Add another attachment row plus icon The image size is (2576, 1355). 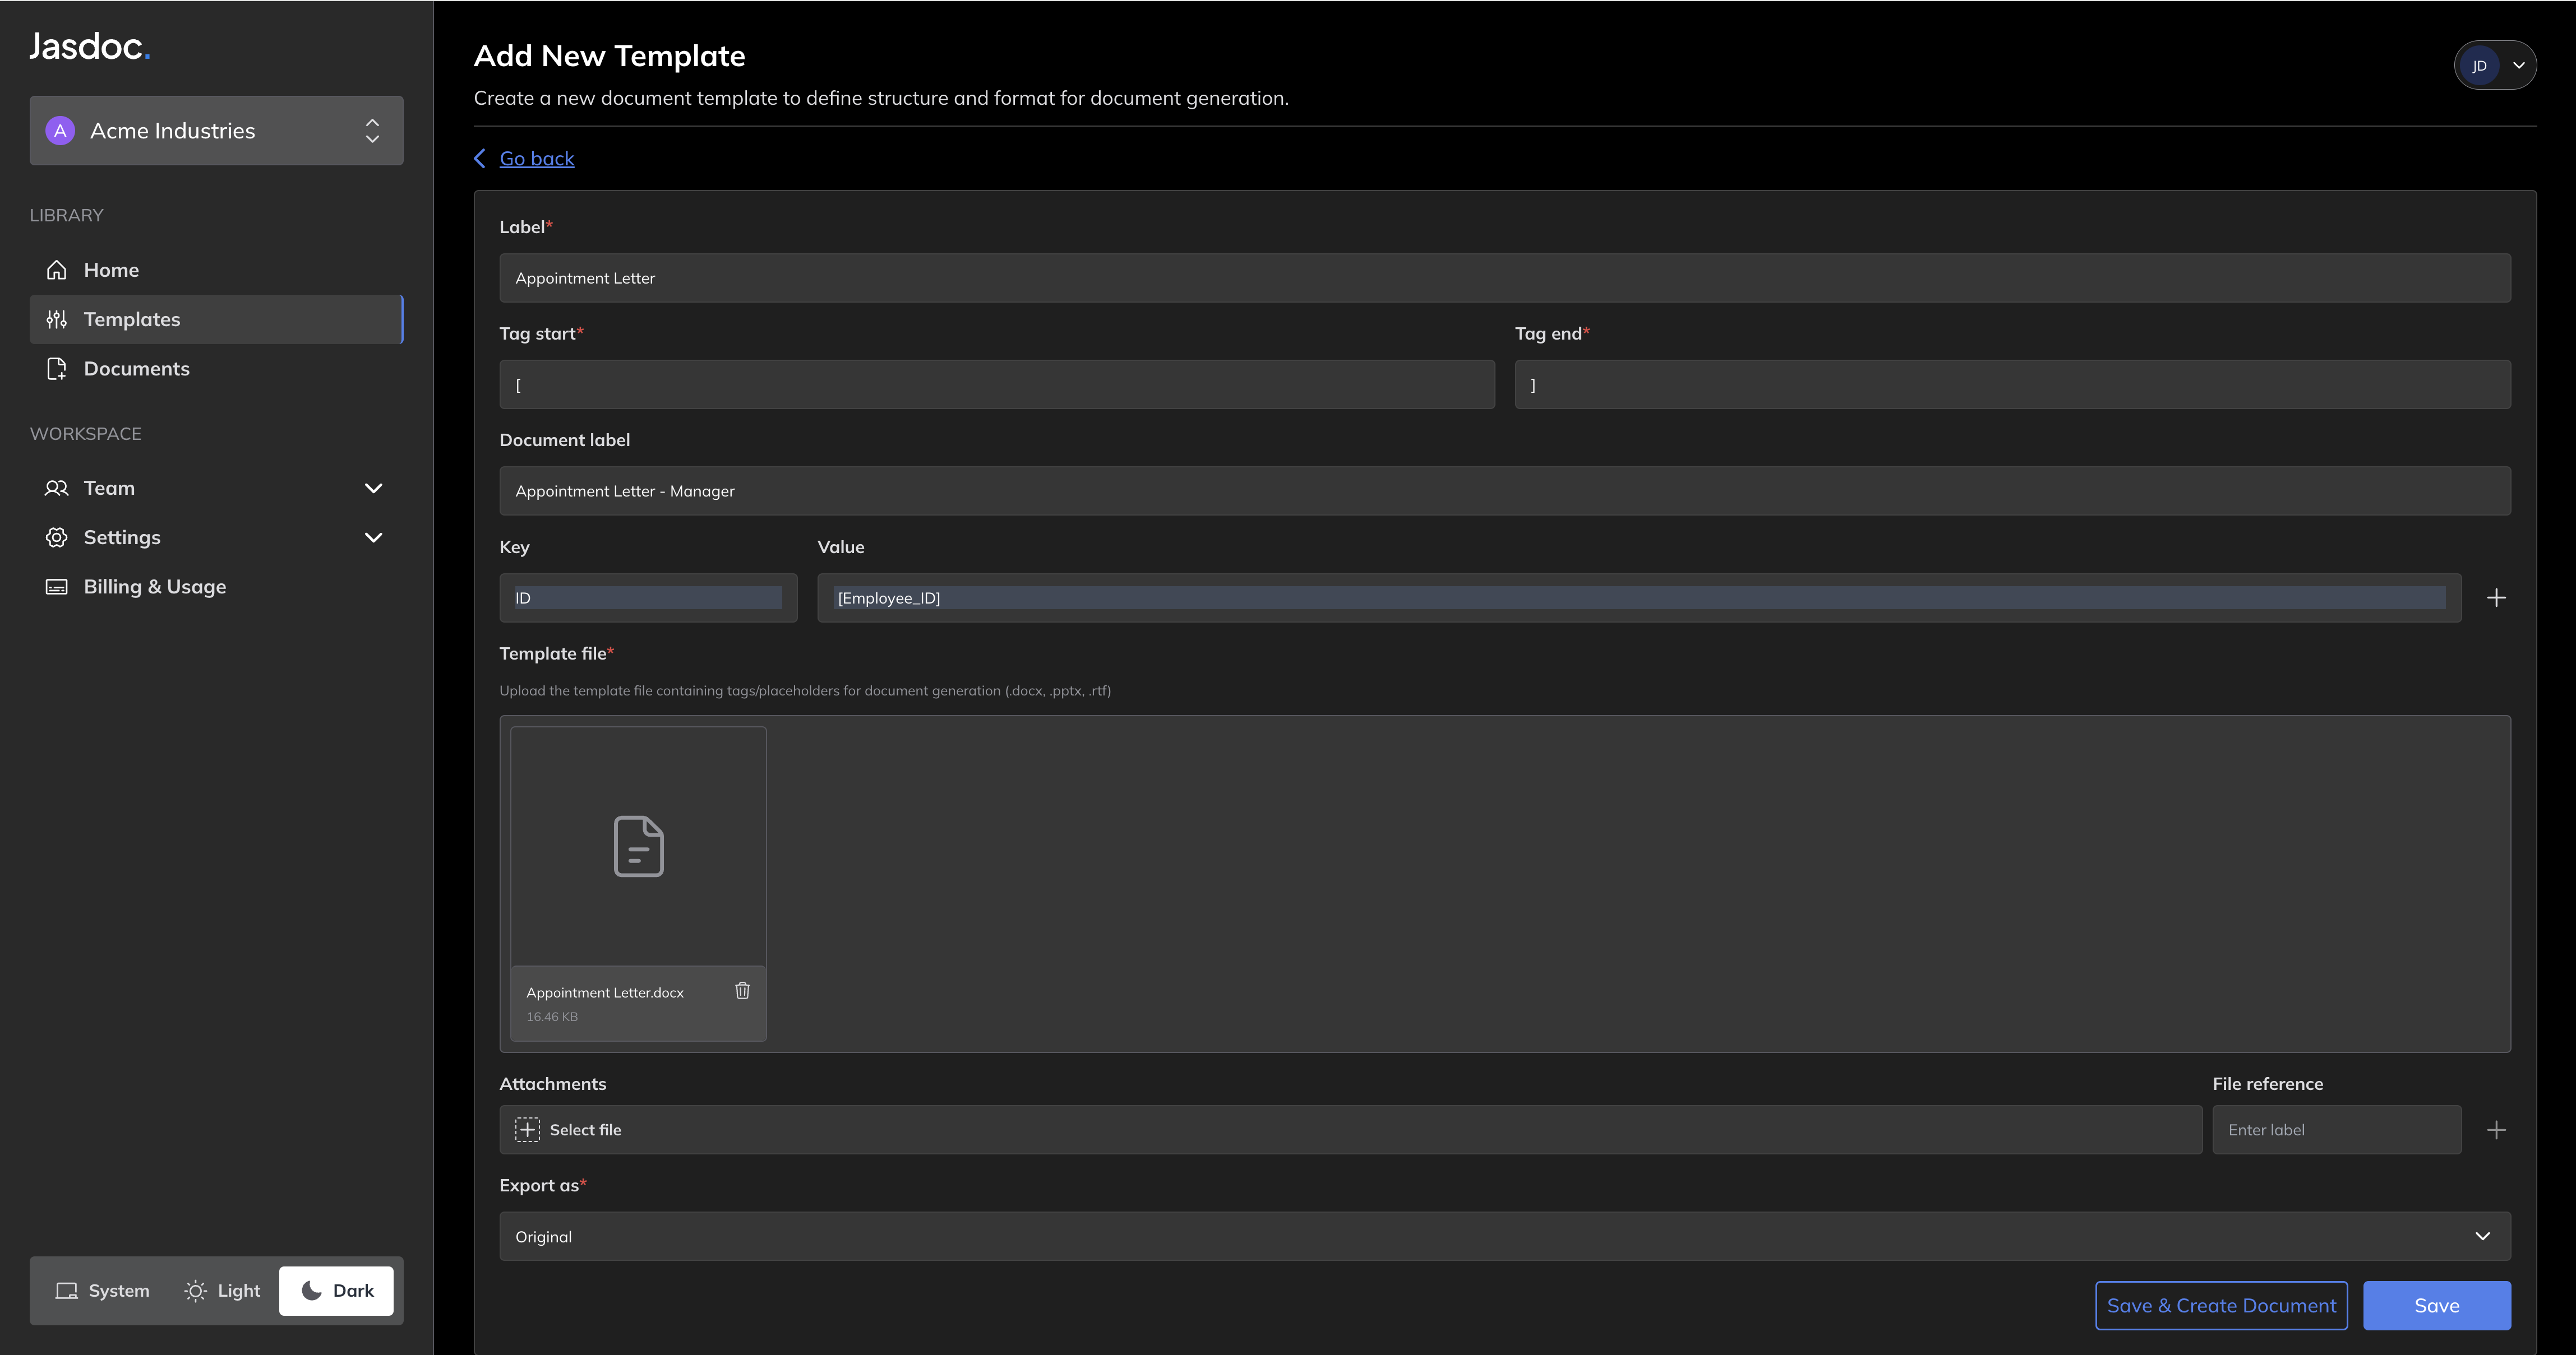(x=2495, y=1130)
